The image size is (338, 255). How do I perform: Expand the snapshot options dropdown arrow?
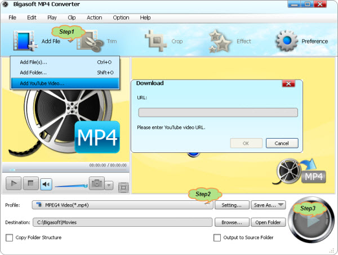(x=109, y=185)
